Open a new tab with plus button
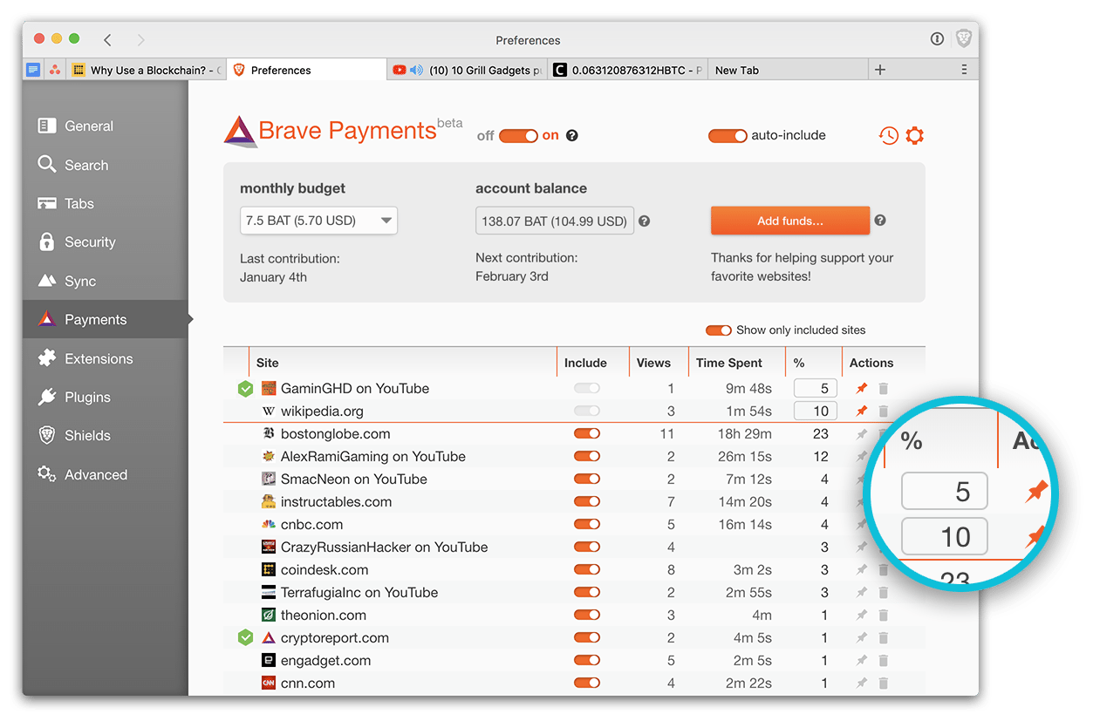Image resolution: width=1093 pixels, height=721 pixels. point(880,70)
